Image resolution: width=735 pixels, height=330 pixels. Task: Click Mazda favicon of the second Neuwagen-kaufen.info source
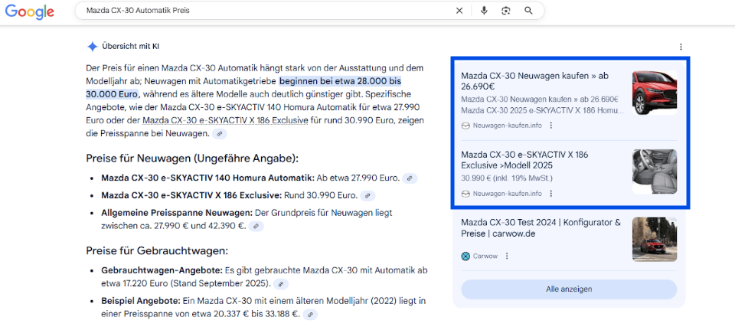point(465,194)
